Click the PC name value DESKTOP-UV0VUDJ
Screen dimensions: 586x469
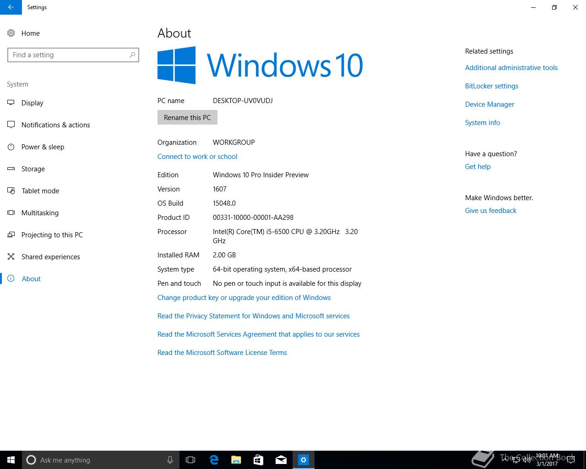coord(243,101)
